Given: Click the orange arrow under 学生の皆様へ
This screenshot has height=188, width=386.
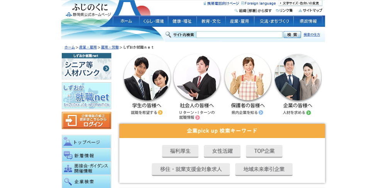Looking at the screenshot, I should coord(160,113).
